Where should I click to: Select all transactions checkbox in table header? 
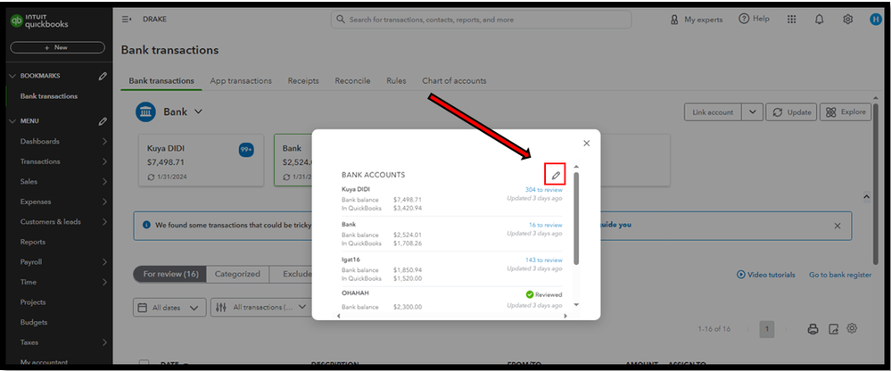144,364
